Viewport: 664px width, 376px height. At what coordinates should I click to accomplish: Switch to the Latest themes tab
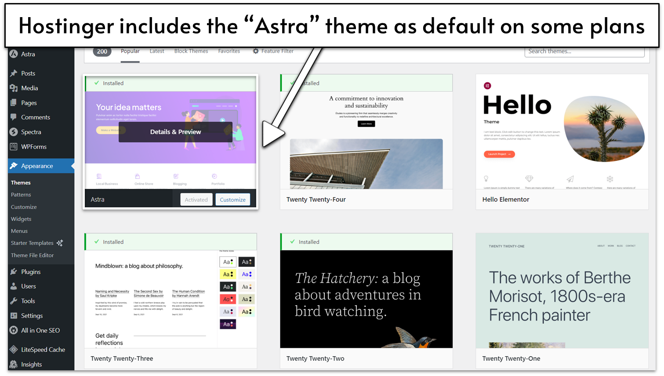click(x=157, y=51)
